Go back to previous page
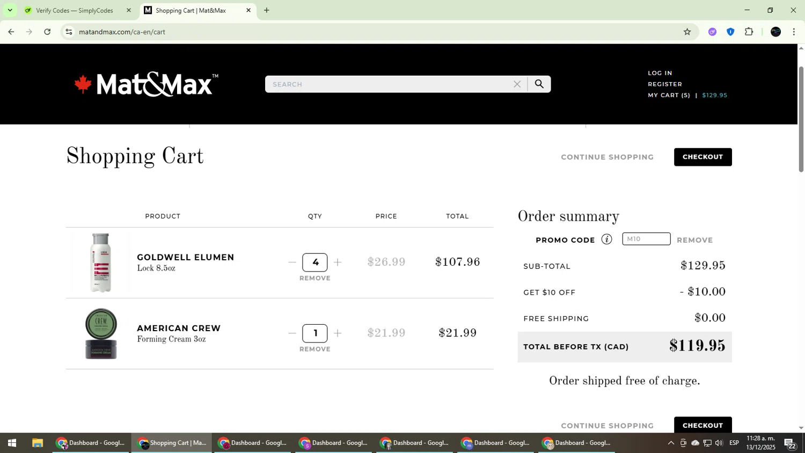 pyautogui.click(x=11, y=32)
